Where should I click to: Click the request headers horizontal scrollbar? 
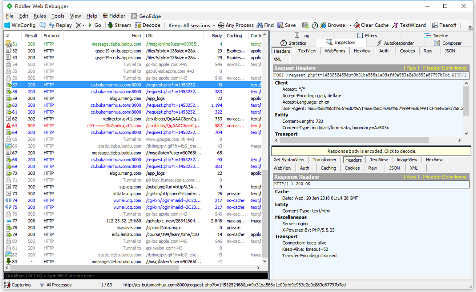(x=354, y=140)
